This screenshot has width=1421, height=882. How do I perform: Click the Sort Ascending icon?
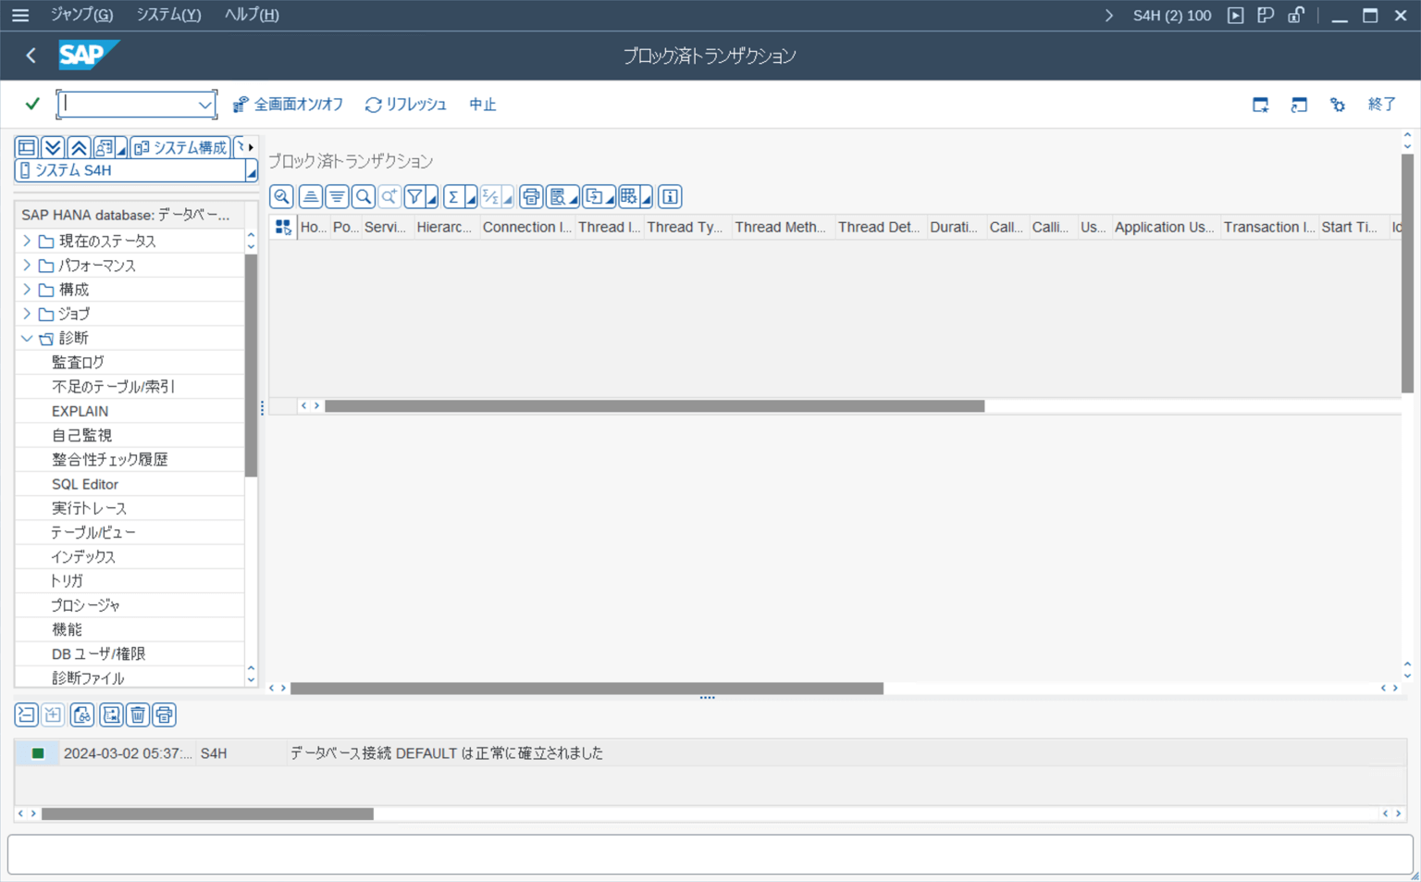pyautogui.click(x=310, y=196)
